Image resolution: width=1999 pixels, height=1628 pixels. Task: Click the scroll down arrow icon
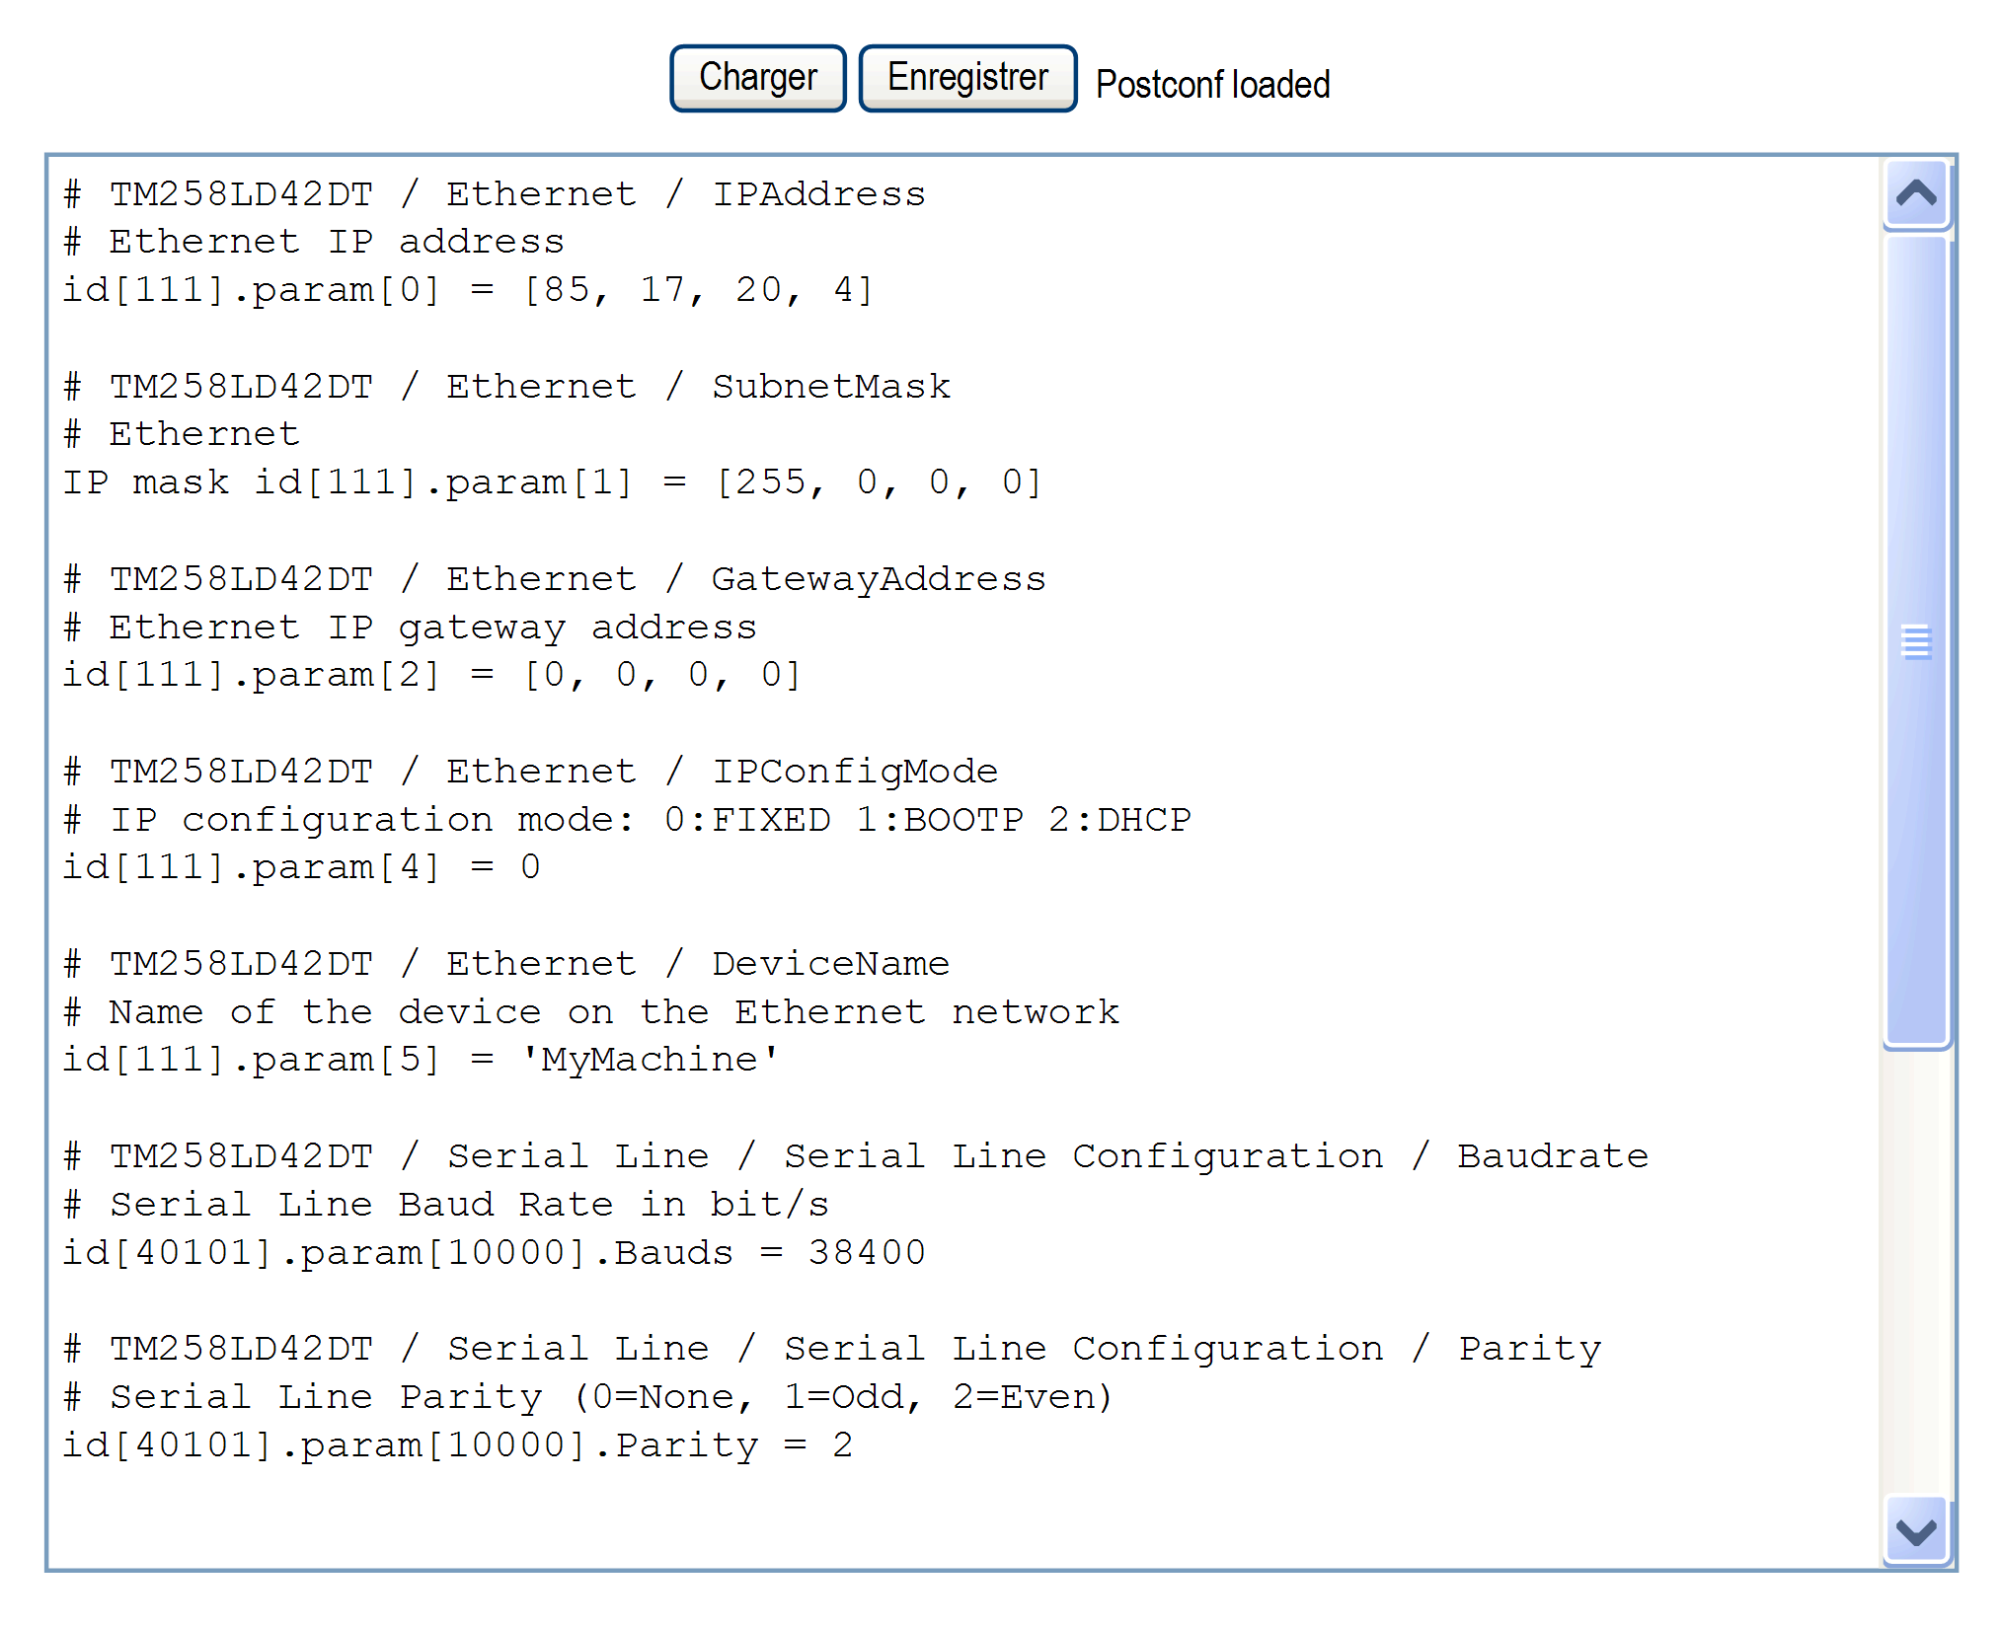tap(1916, 1531)
